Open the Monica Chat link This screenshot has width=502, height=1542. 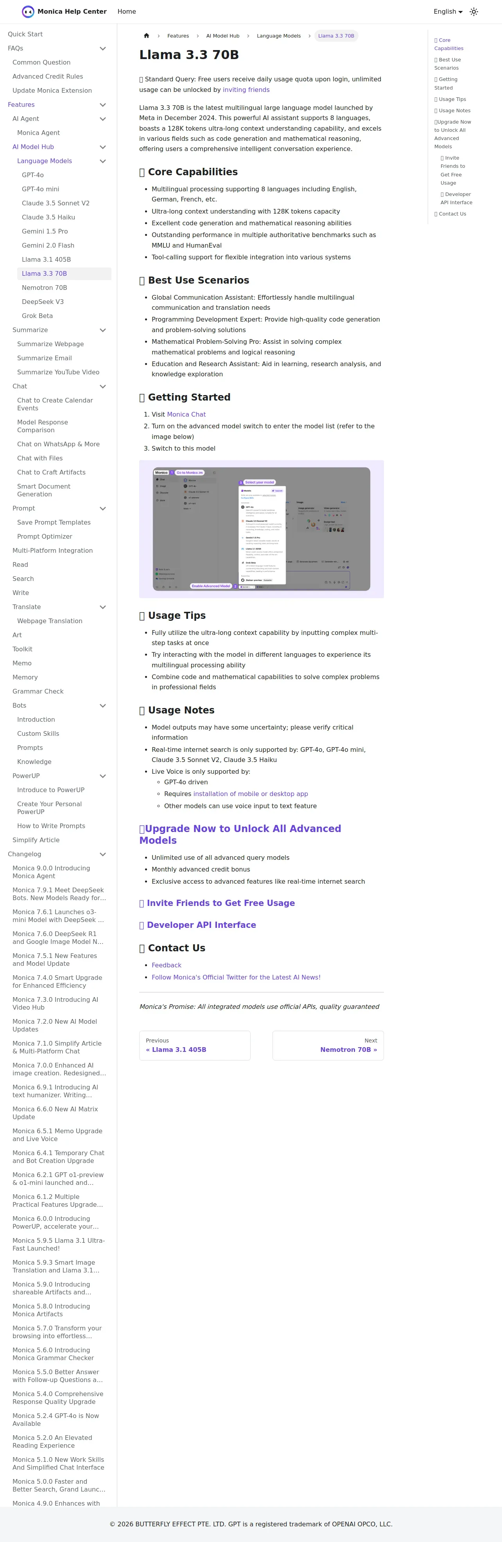[186, 414]
